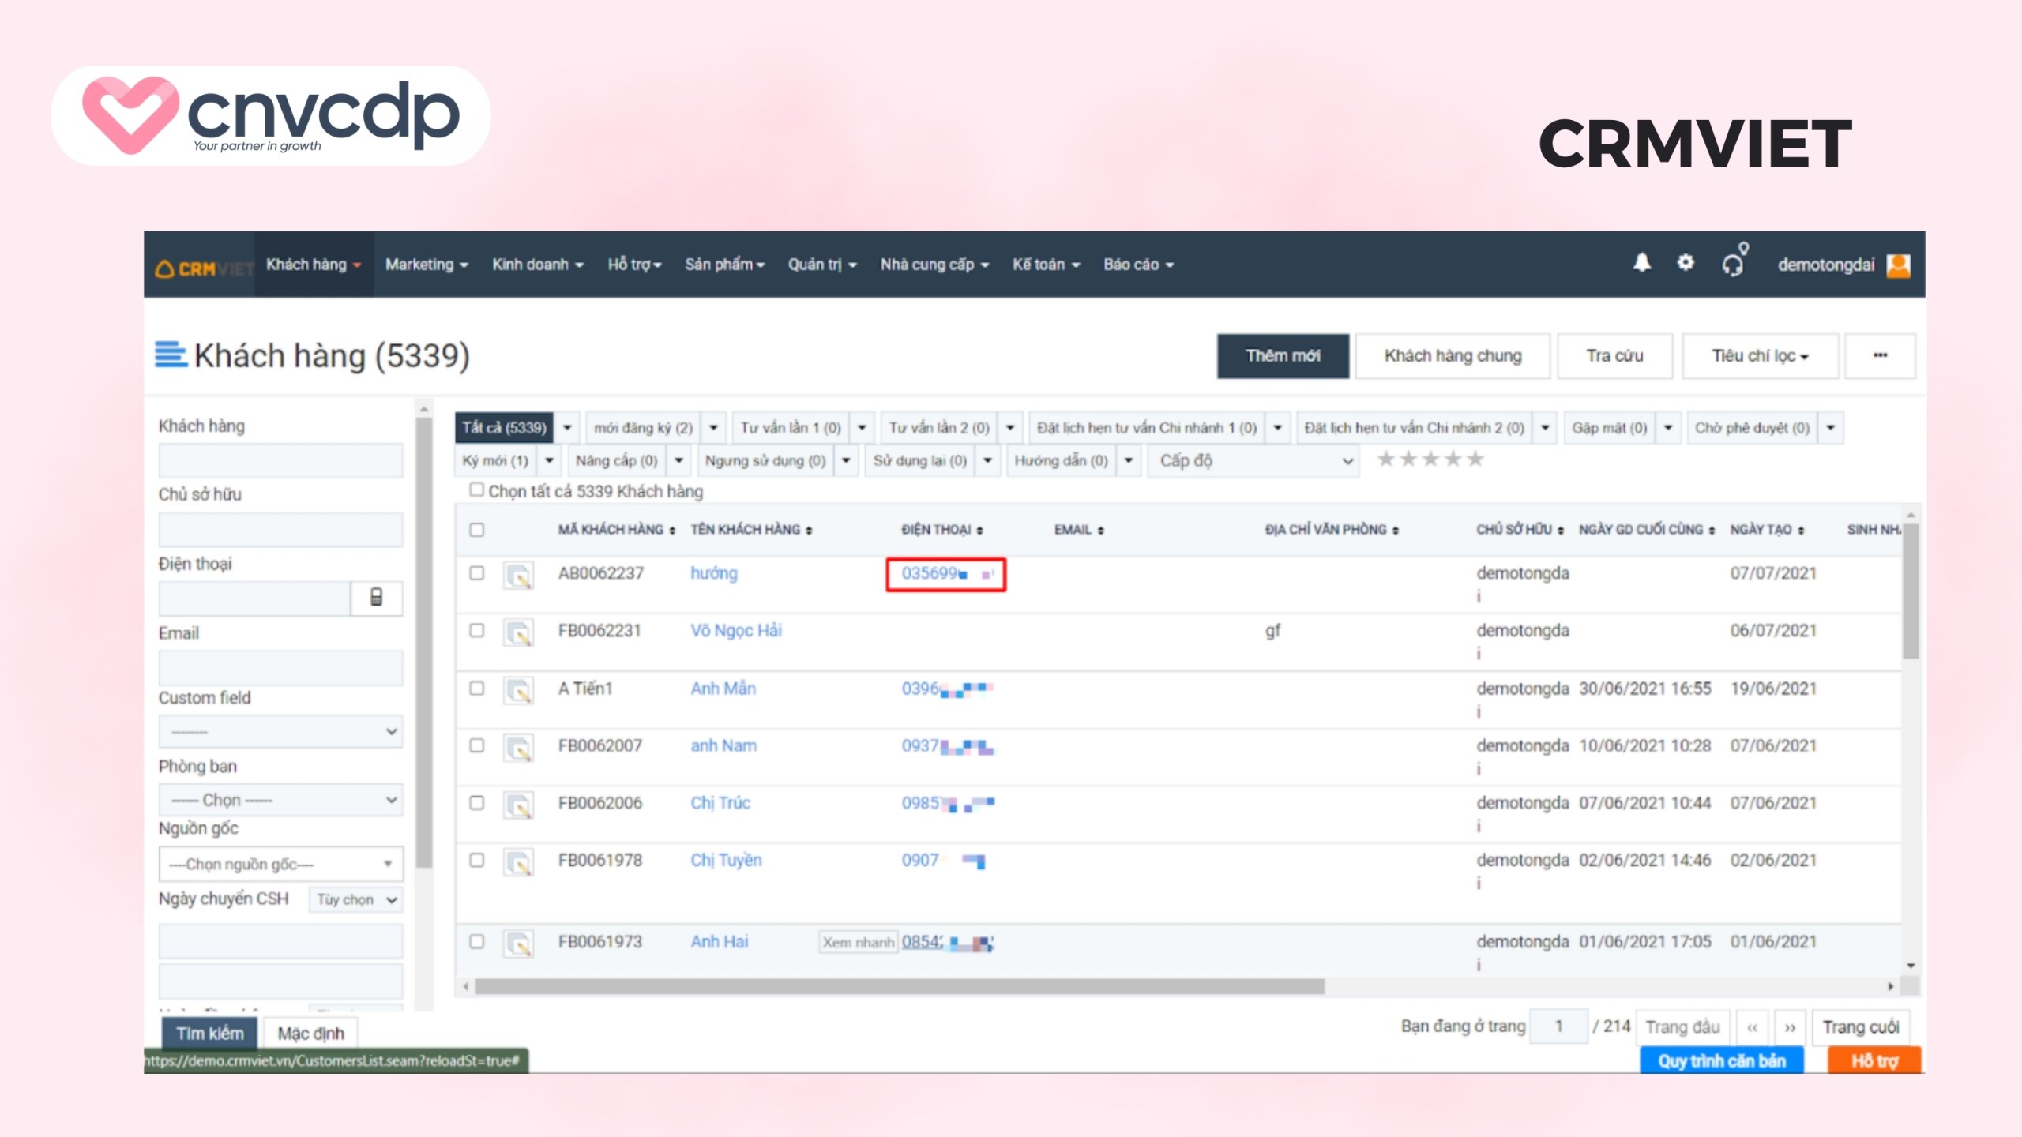Click the phone keypad icon beside Điện thoại field
2022x1137 pixels.
[x=377, y=598]
